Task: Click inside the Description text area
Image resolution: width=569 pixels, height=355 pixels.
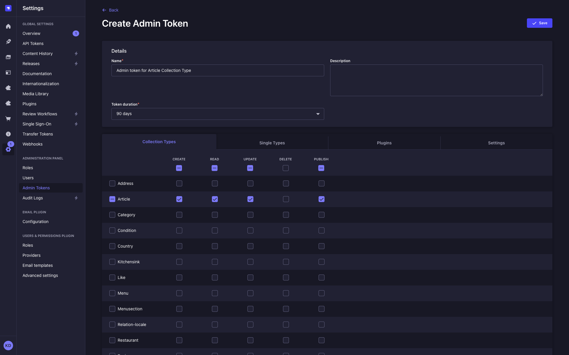Action: coord(436,80)
